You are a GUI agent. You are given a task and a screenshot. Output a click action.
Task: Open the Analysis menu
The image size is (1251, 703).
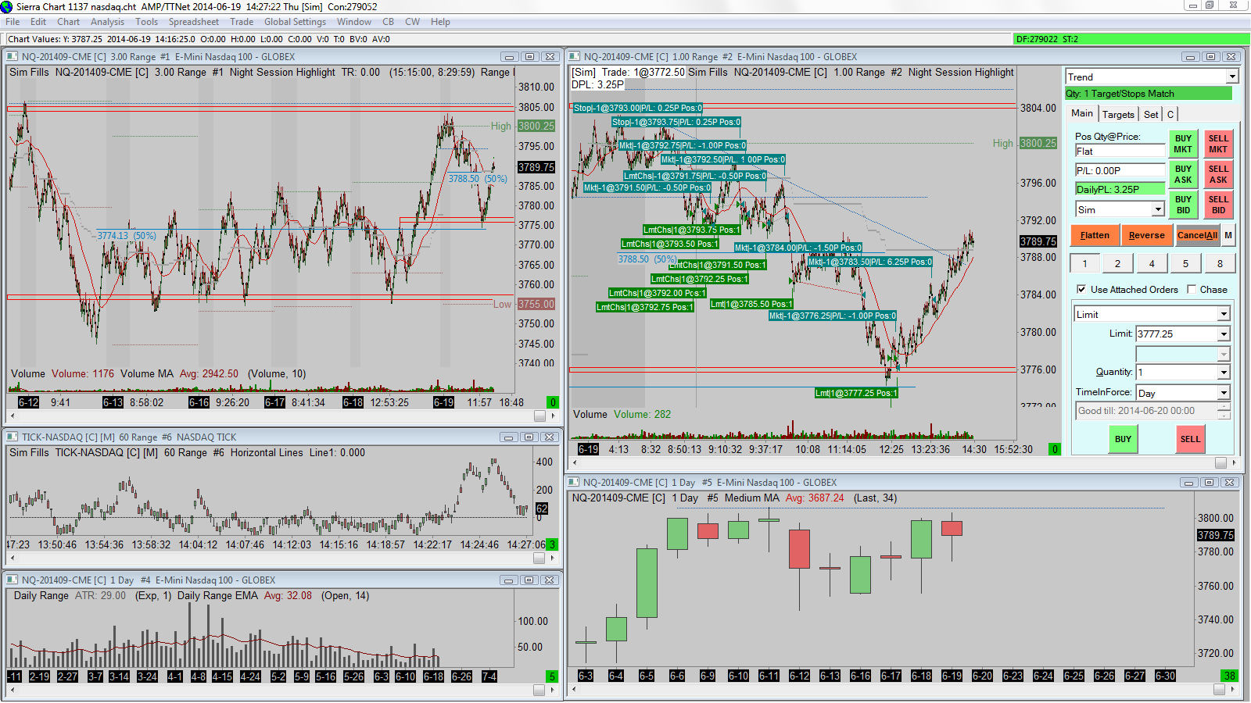point(107,22)
